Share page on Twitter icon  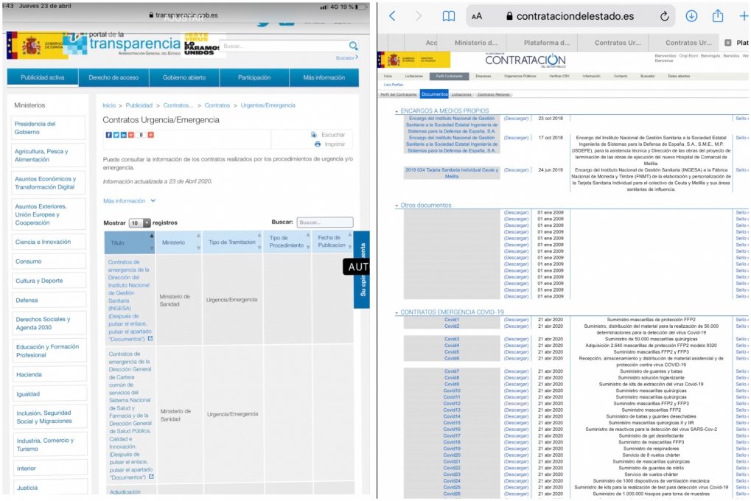tap(116, 135)
